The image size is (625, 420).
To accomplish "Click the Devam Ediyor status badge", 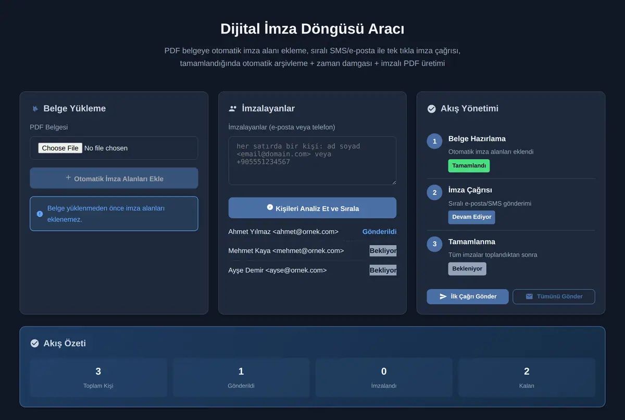I will point(471,217).
